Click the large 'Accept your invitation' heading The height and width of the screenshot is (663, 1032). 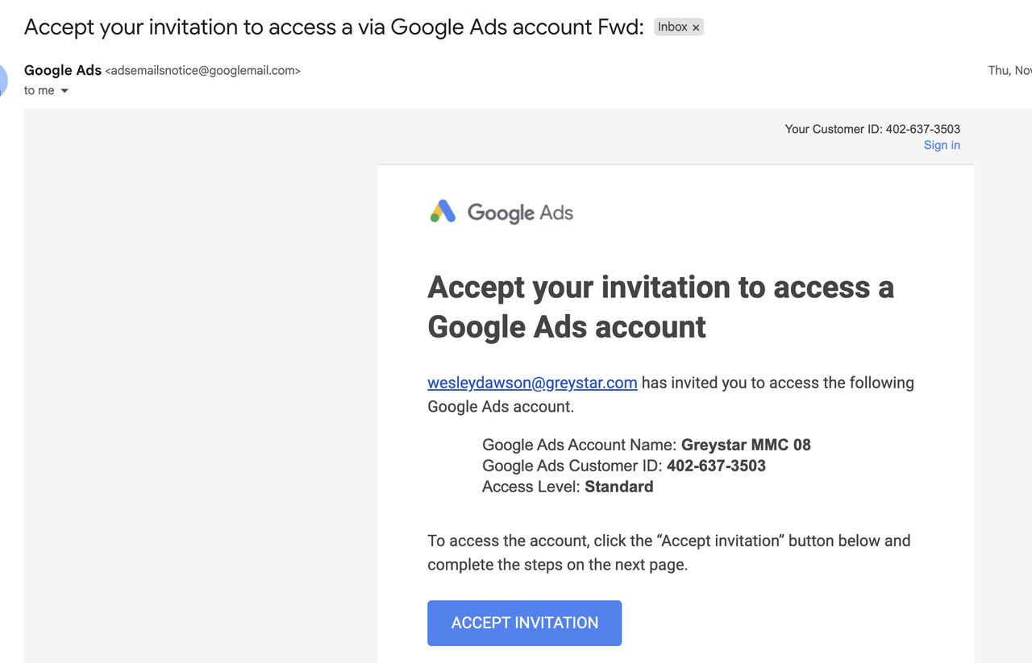(x=660, y=306)
